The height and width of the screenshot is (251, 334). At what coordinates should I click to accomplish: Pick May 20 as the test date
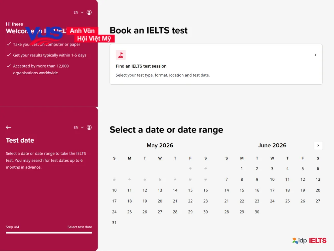[160, 201]
